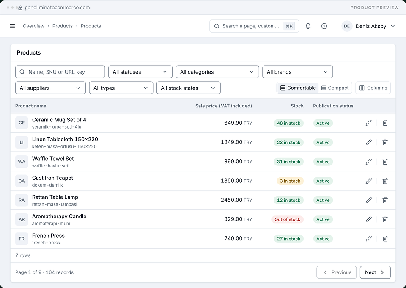Click the WA product thumbnail

(x=22, y=162)
